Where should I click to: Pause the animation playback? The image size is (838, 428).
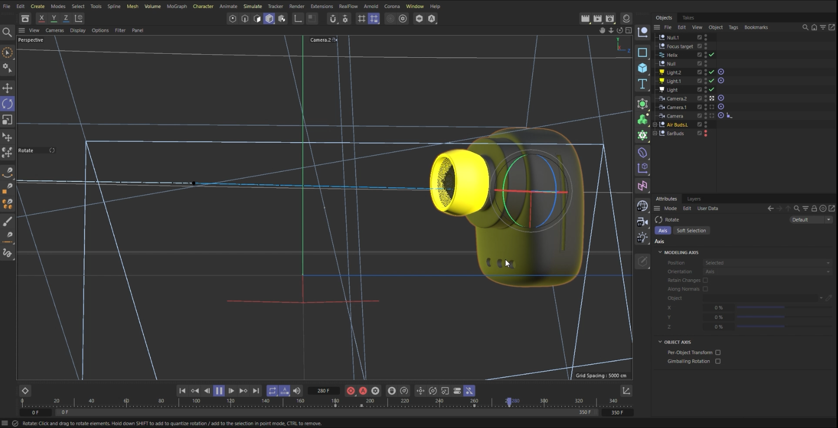(x=219, y=390)
